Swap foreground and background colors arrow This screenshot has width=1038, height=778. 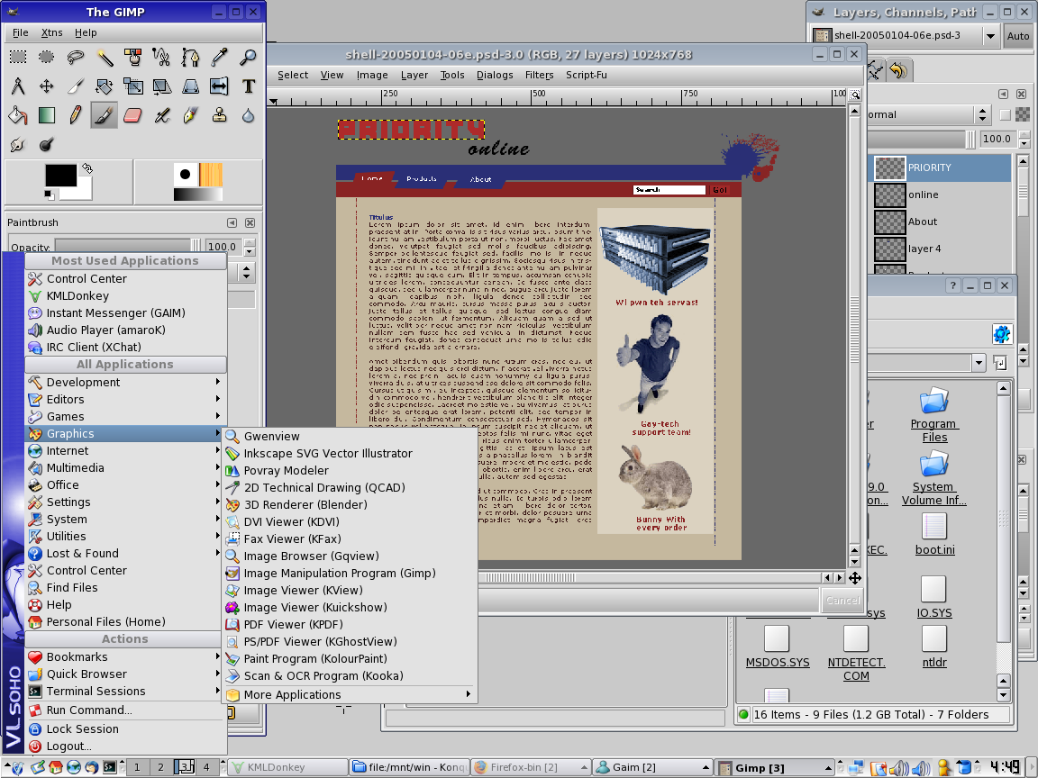86,168
